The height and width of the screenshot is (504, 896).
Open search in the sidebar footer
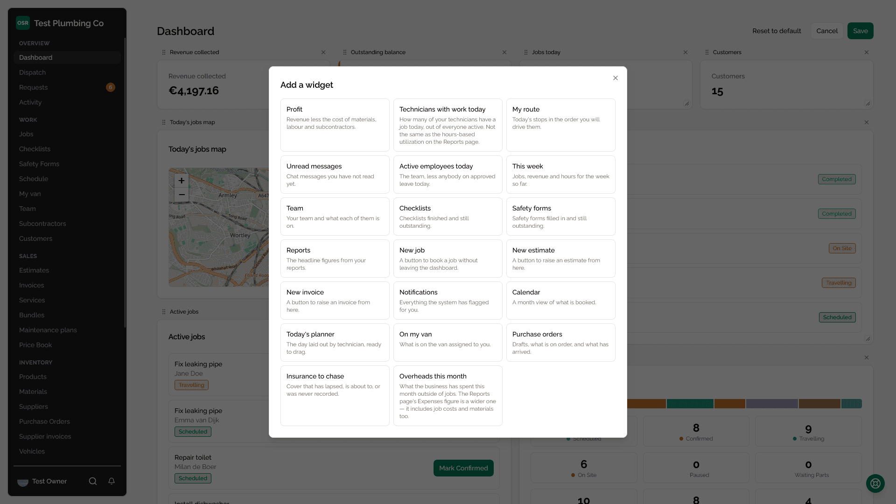93,481
